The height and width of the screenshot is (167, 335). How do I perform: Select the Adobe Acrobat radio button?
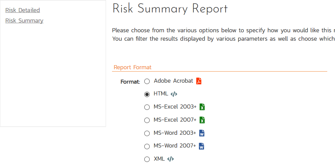tap(147, 81)
